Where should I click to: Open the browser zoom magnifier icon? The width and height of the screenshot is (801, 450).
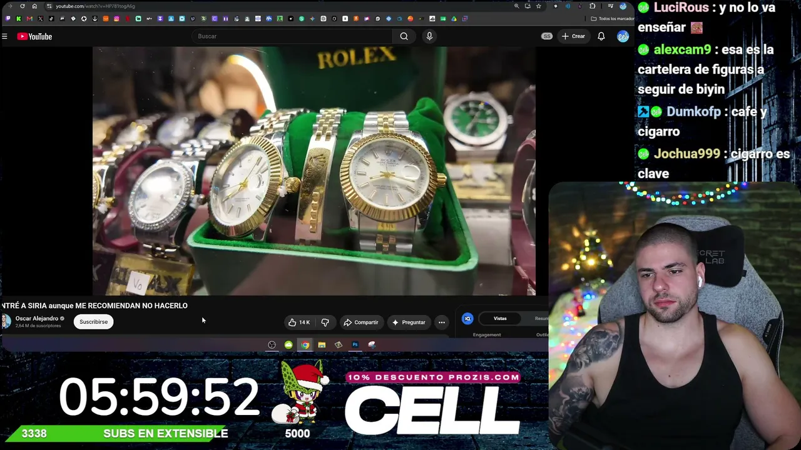point(516,6)
